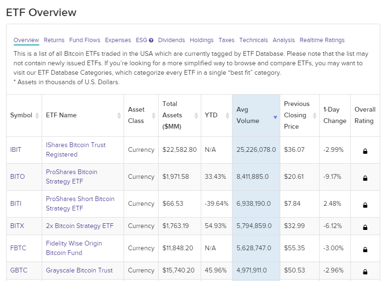Sort by Total Assets column arrows
This screenshot has height=281, width=384.
pos(196,115)
